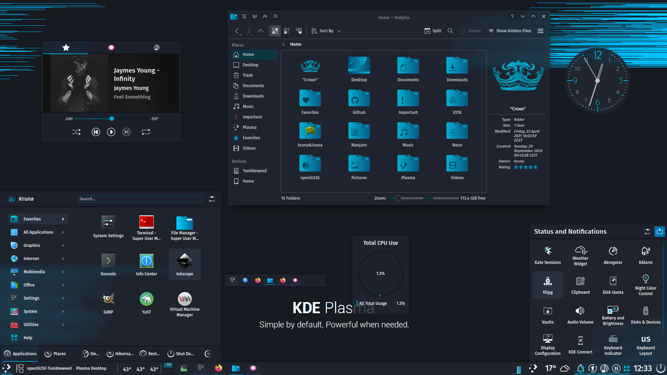Open Dolphin hamburger menu
Image resolution: width=667 pixels, height=375 pixels.
540,31
